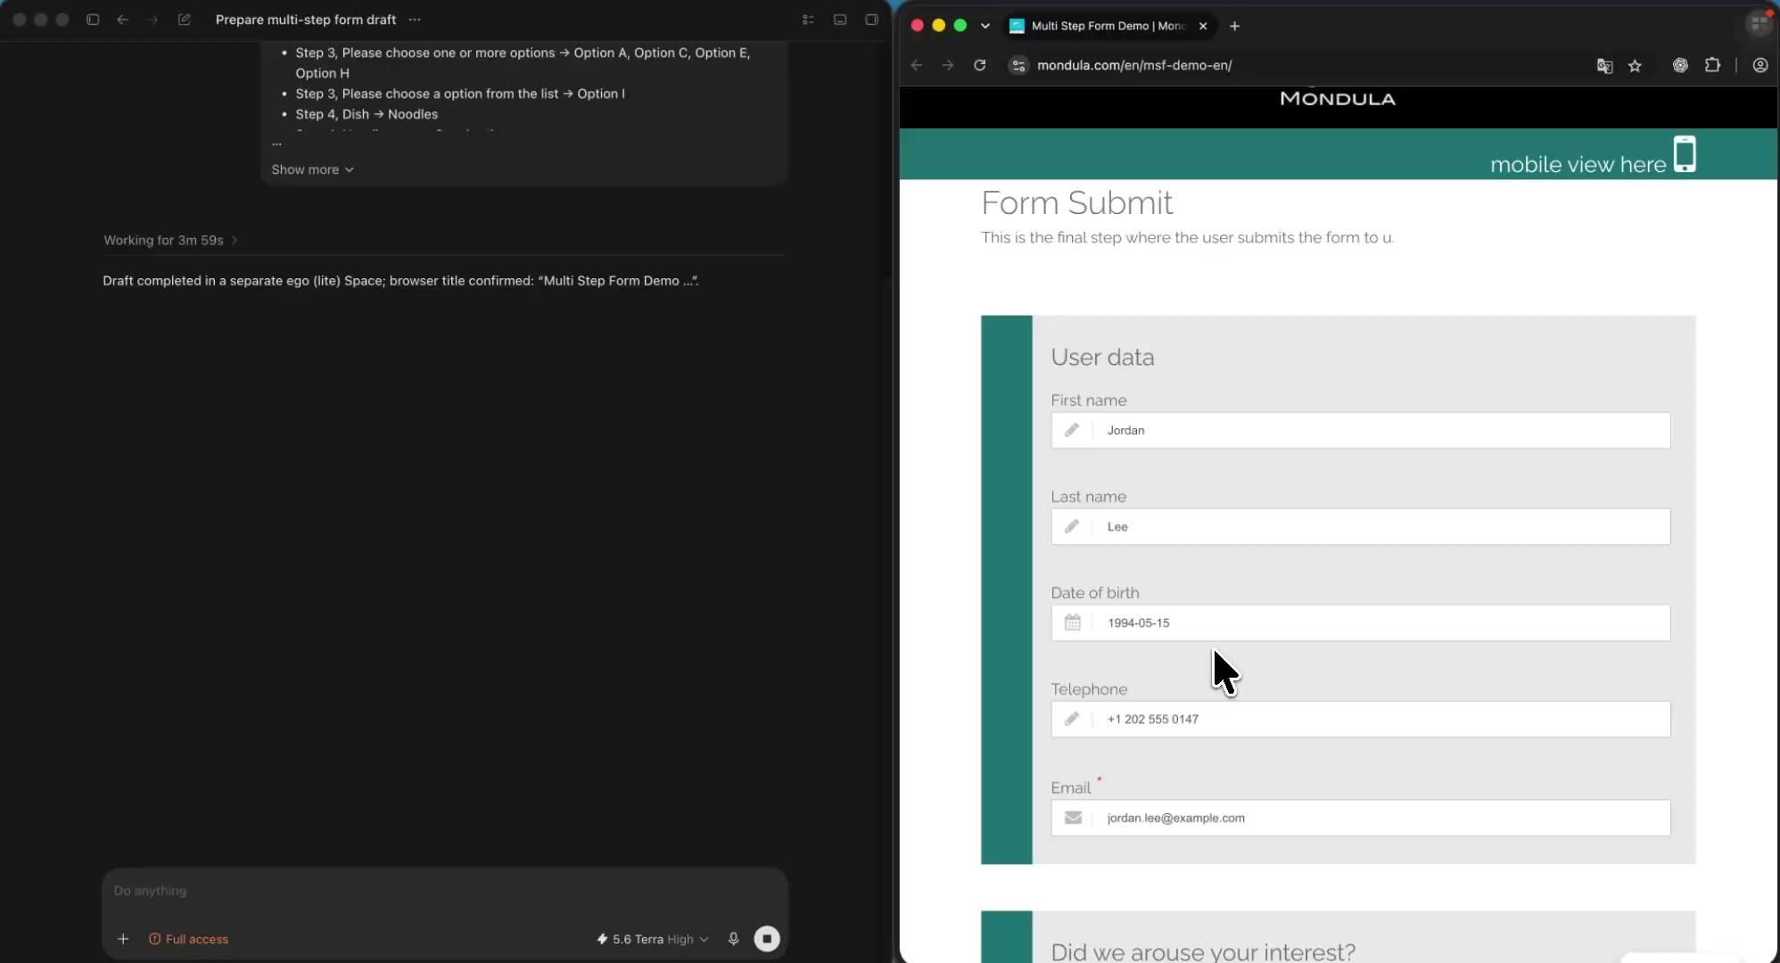Screen dimensions: 1780x963
Task: Click the mobile phone icon in teal banner
Action: click(1685, 154)
